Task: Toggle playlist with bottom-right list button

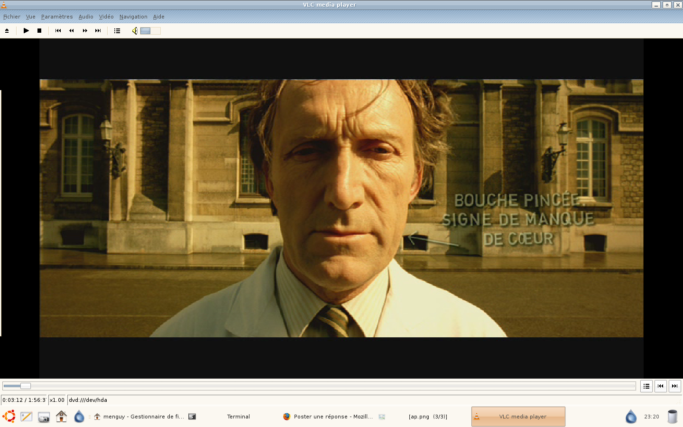Action: click(646, 386)
